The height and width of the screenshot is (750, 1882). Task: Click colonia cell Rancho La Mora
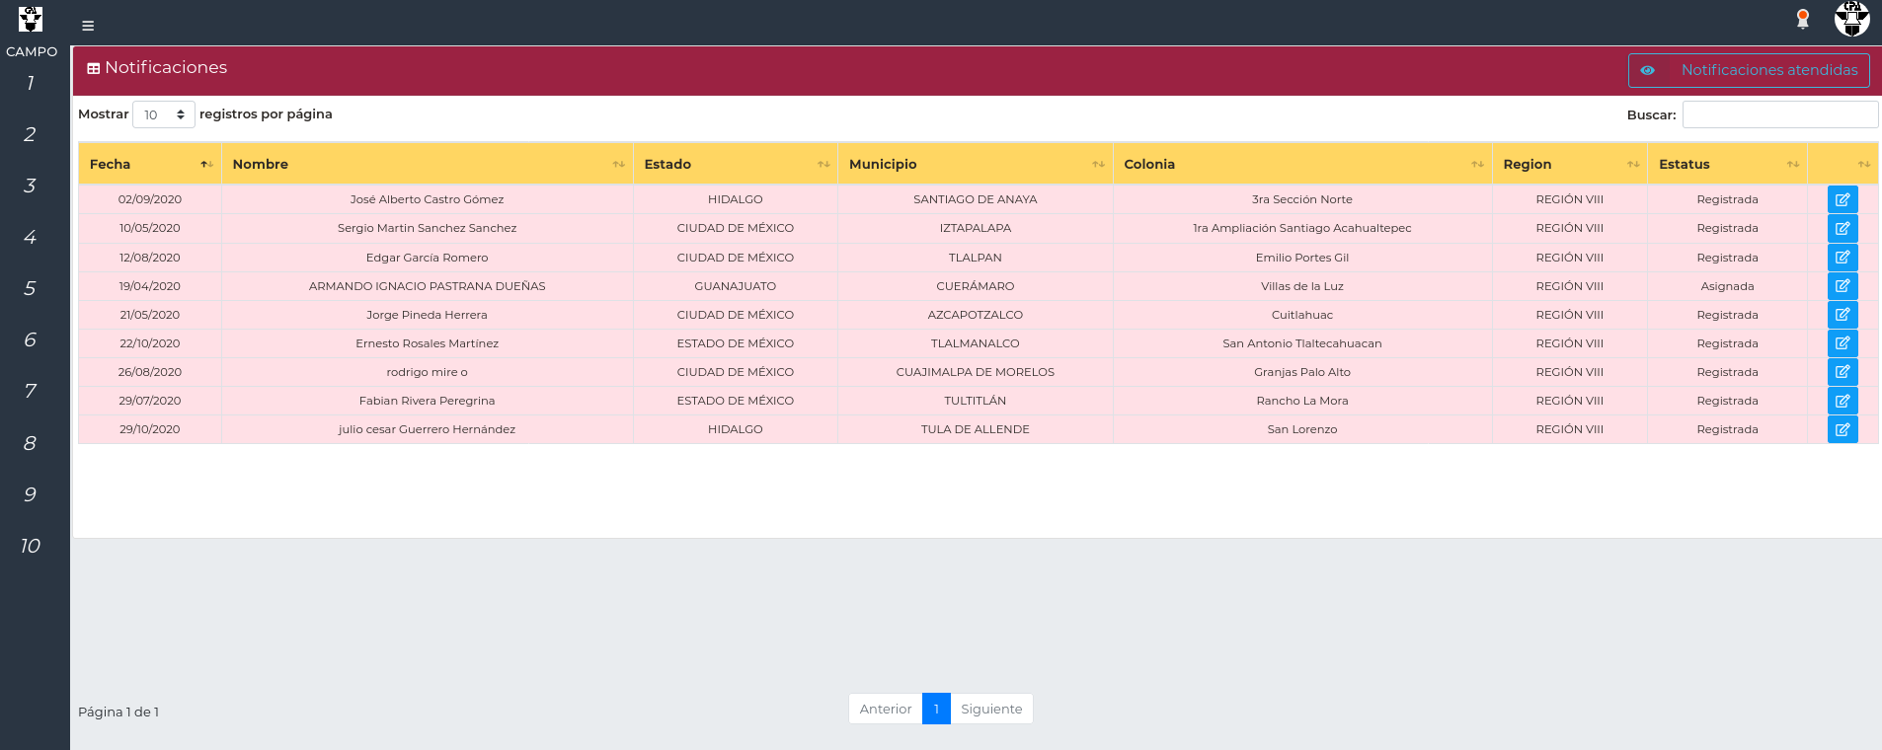coord(1302,401)
